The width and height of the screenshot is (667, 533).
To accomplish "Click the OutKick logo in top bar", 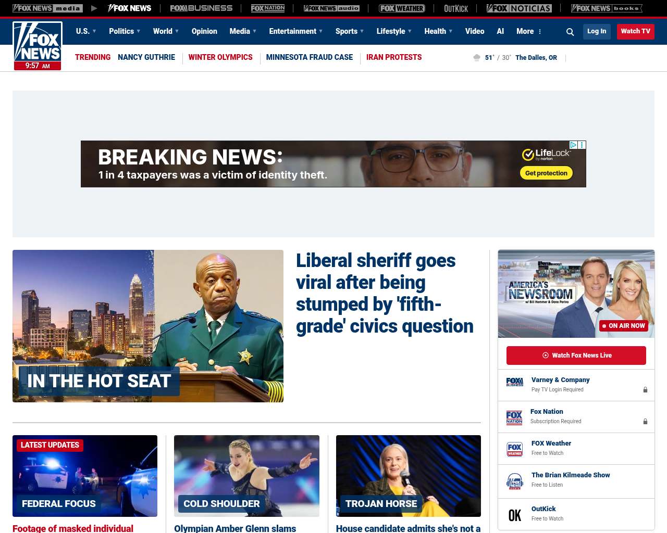I will click(x=455, y=8).
